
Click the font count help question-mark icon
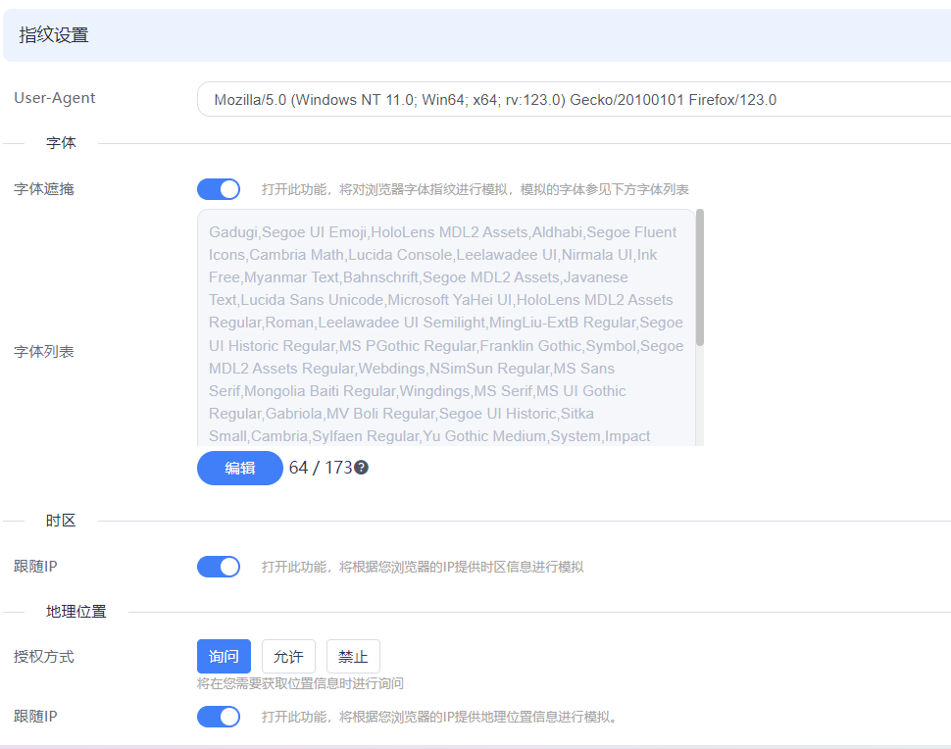(362, 468)
